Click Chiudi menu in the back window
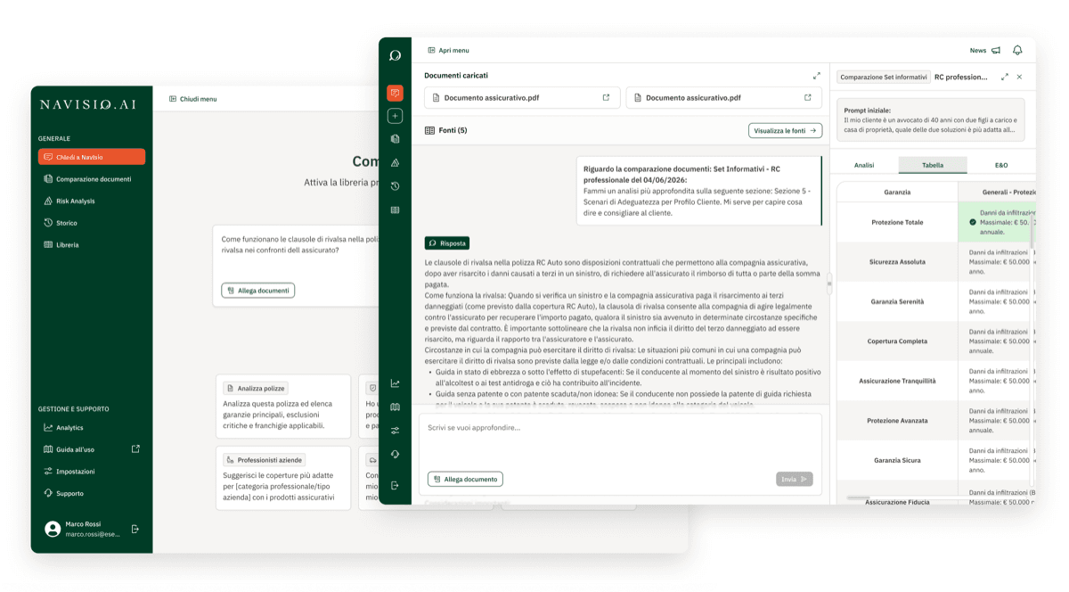 pyautogui.click(x=192, y=99)
